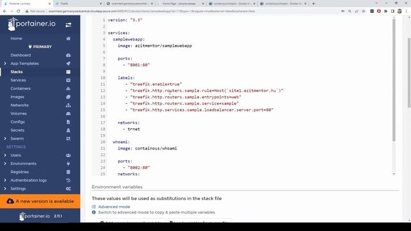Click the Volumes drive icon
Image resolution: width=411 pixels, height=231 pixels.
68,114
